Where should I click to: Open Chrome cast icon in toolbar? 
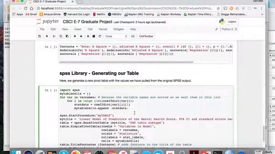click(225, 9)
